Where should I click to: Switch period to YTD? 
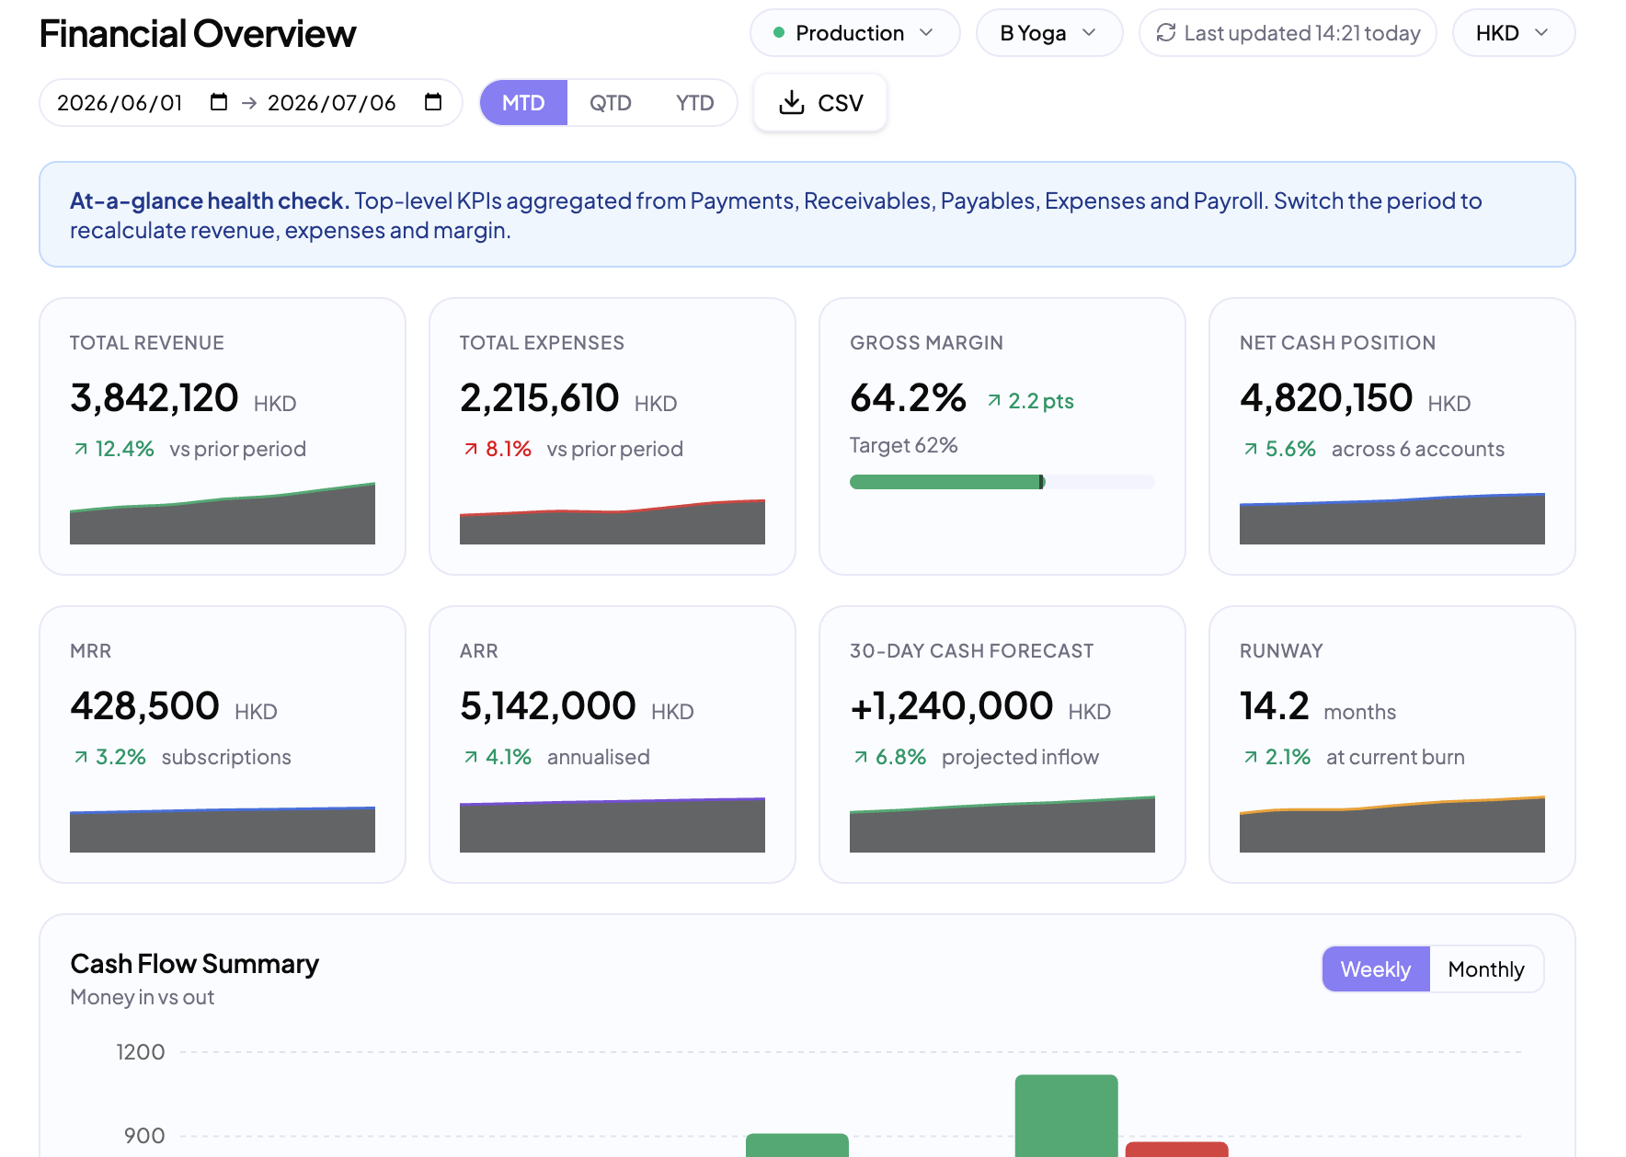(695, 102)
